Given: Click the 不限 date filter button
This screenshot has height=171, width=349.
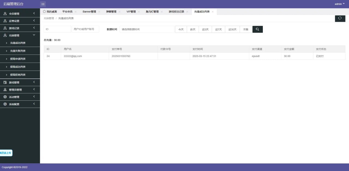Looking at the screenshot, I should click(245, 29).
